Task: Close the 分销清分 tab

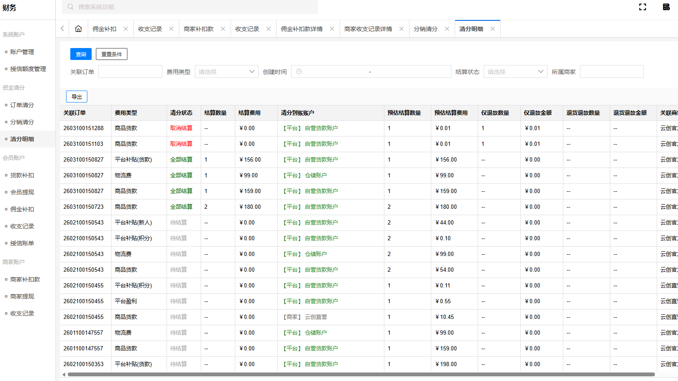Action: tap(447, 29)
